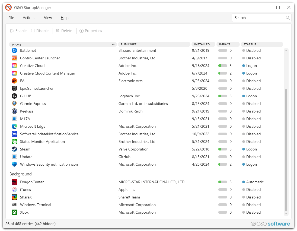Select the Microsoft Edge icon
This screenshot has width=297, height=231.
tap(14, 126)
